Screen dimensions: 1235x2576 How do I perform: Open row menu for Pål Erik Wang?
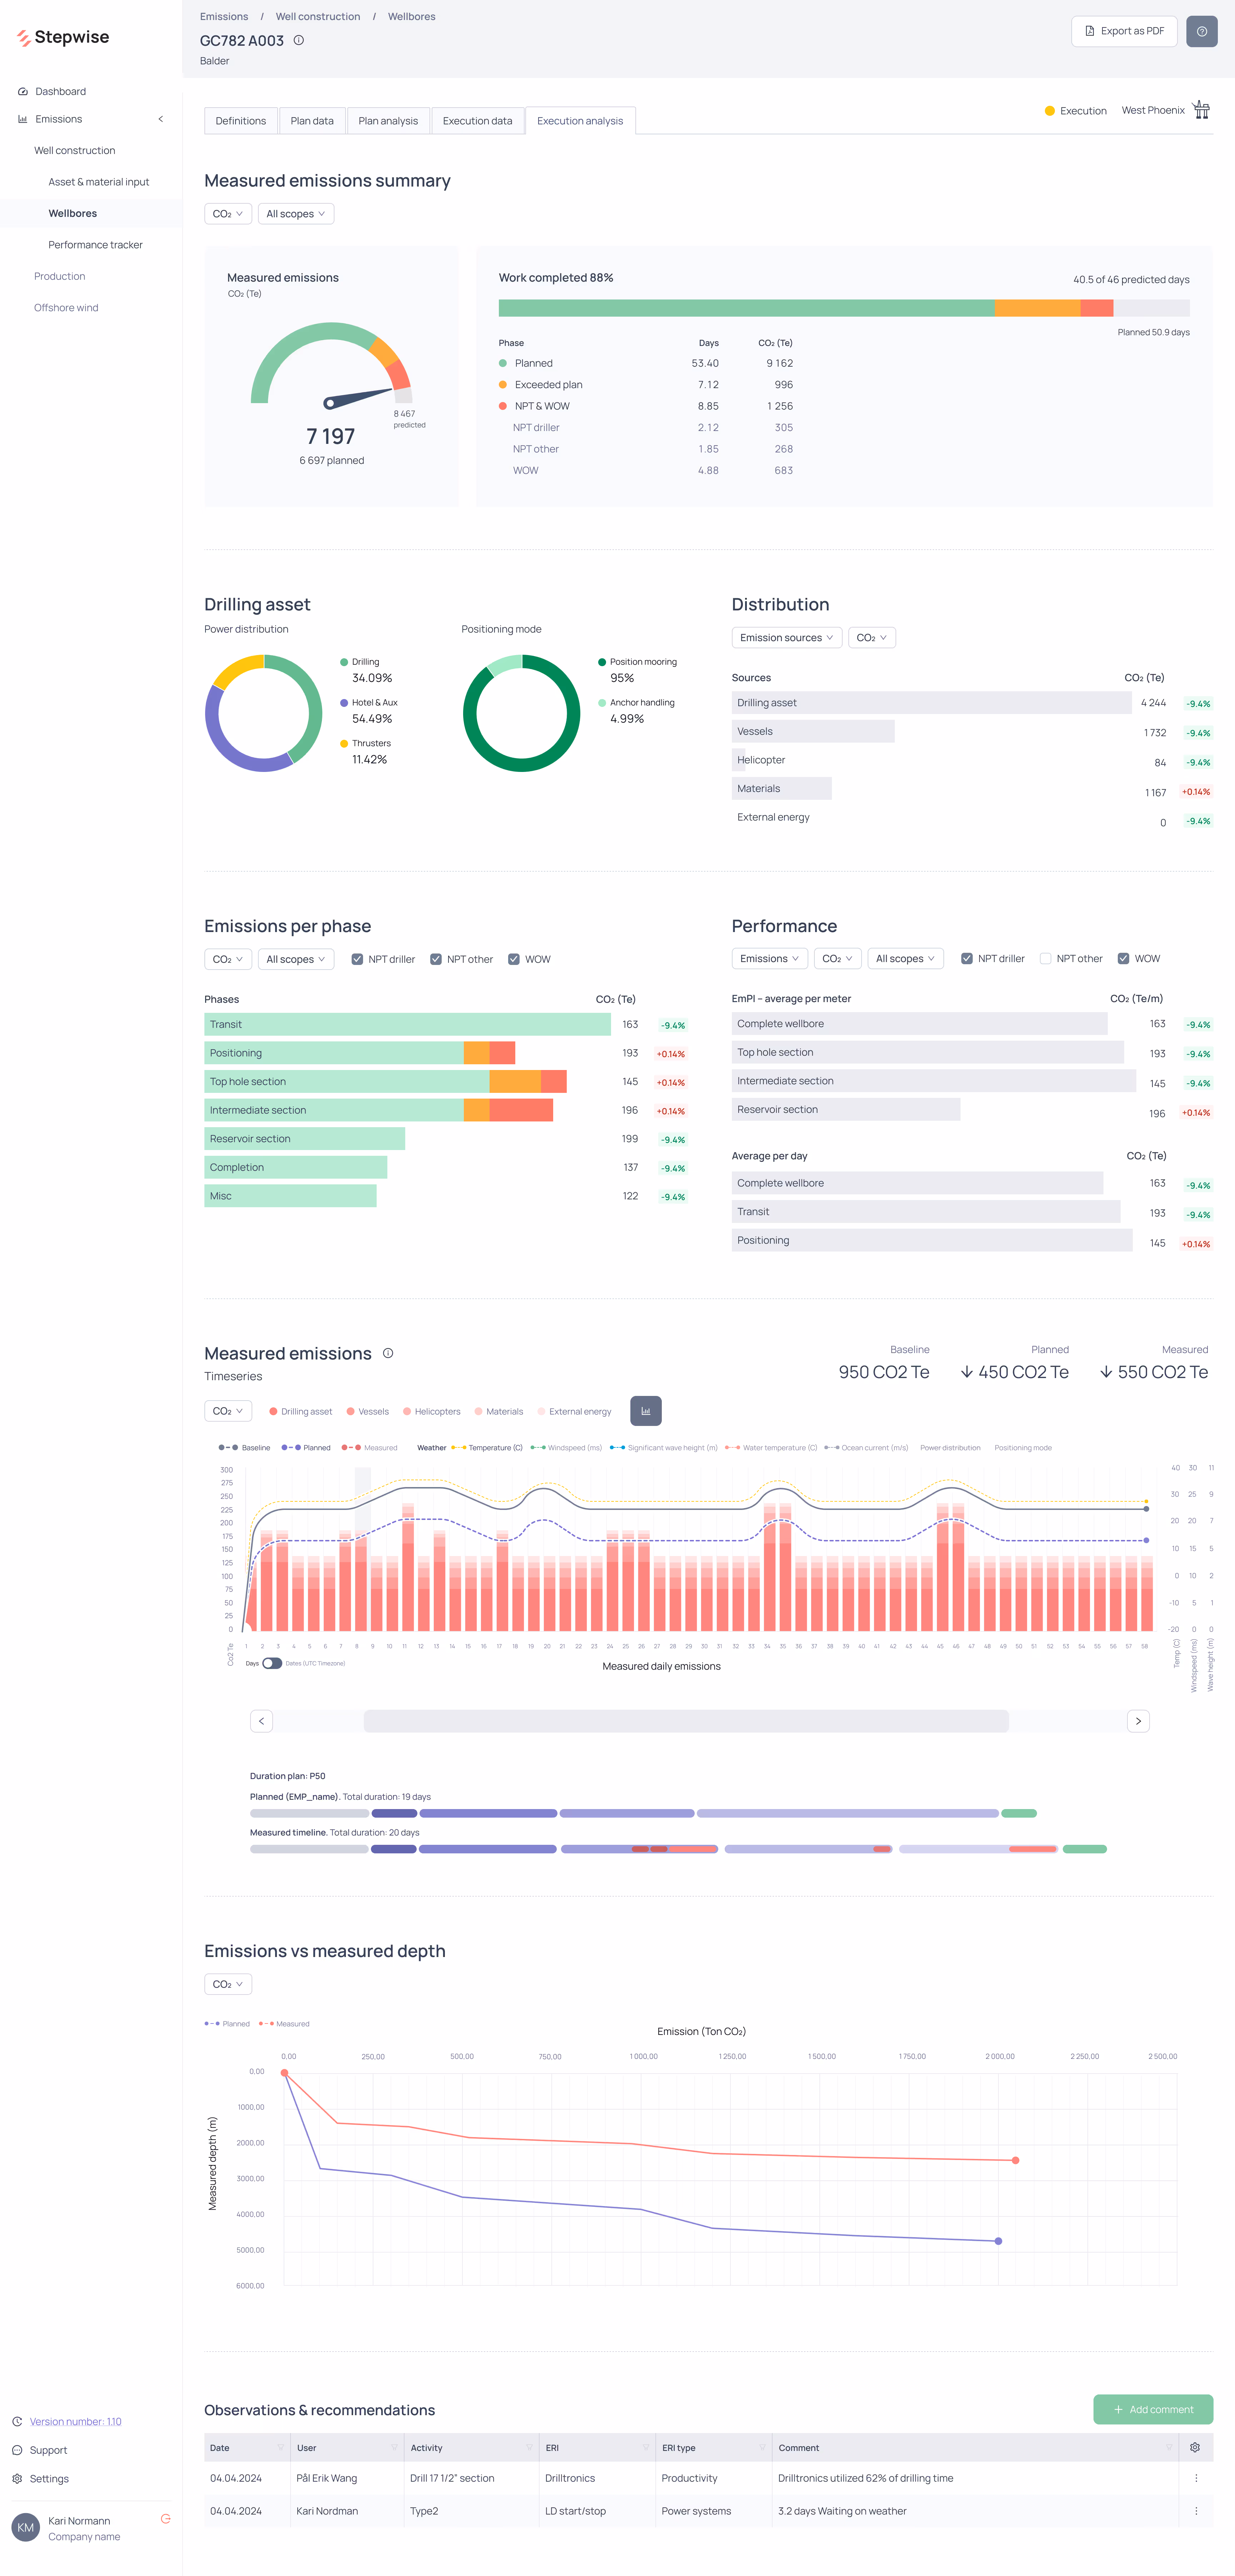click(x=1196, y=2478)
